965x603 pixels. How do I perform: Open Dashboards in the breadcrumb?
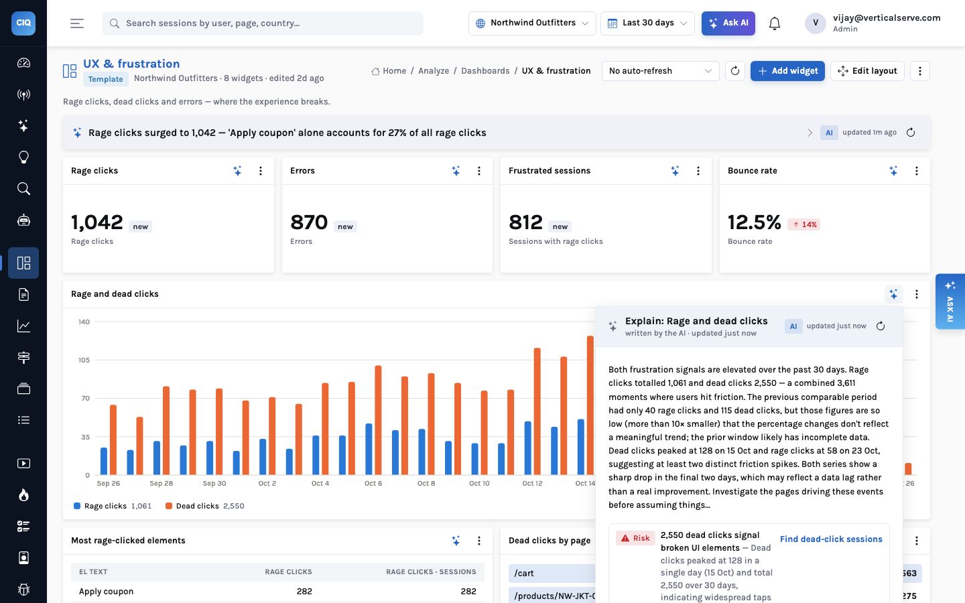click(x=485, y=71)
